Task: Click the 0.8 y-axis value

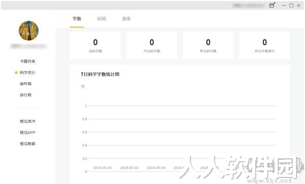Action: tap(85, 119)
